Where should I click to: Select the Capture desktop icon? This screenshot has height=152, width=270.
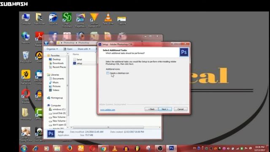(122, 20)
